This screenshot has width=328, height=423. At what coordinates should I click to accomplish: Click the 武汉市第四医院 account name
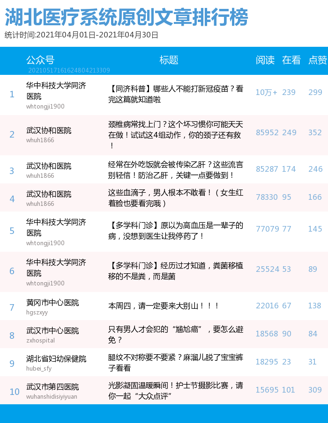pos(52,387)
